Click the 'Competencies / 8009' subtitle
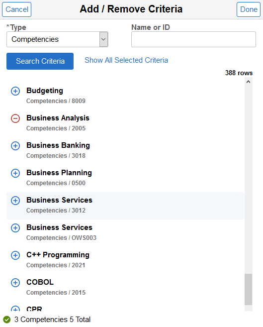This screenshot has height=327, width=263. coord(56,101)
